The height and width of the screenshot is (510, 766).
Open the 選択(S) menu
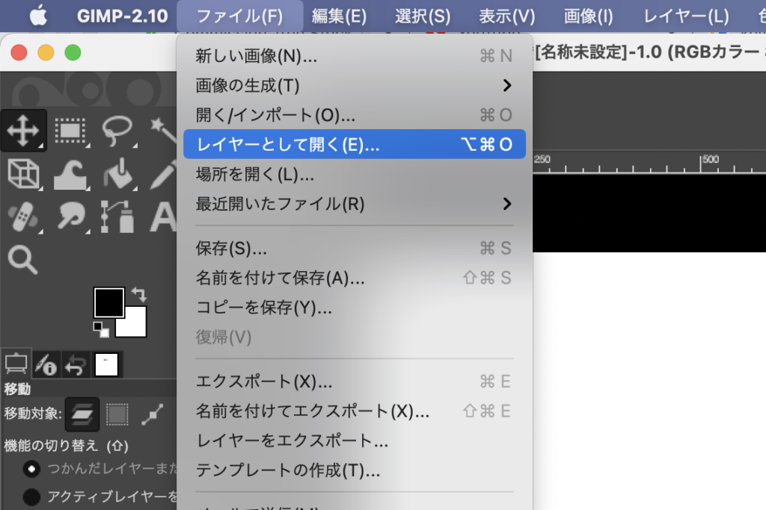[x=423, y=16]
